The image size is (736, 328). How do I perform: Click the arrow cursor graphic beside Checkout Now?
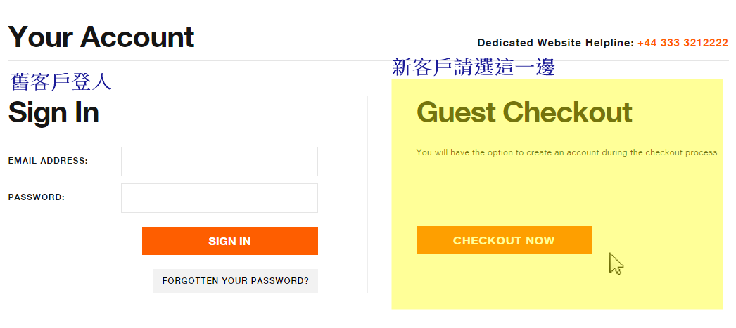[x=616, y=263]
